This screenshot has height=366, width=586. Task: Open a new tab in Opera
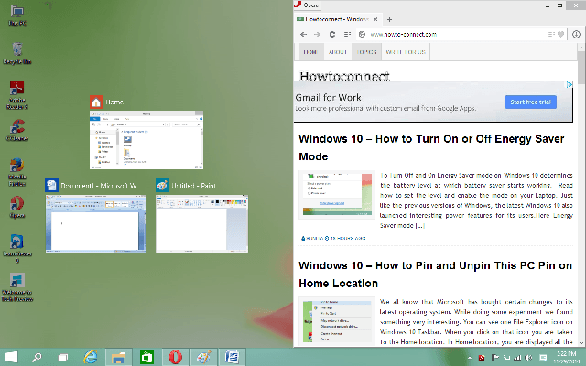pos(389,19)
